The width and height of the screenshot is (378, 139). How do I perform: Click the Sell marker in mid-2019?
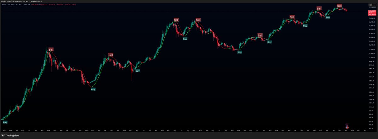click(x=111, y=55)
